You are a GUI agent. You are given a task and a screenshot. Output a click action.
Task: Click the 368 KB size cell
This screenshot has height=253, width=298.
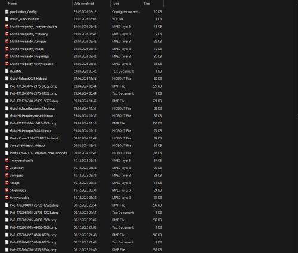[x=157, y=123]
